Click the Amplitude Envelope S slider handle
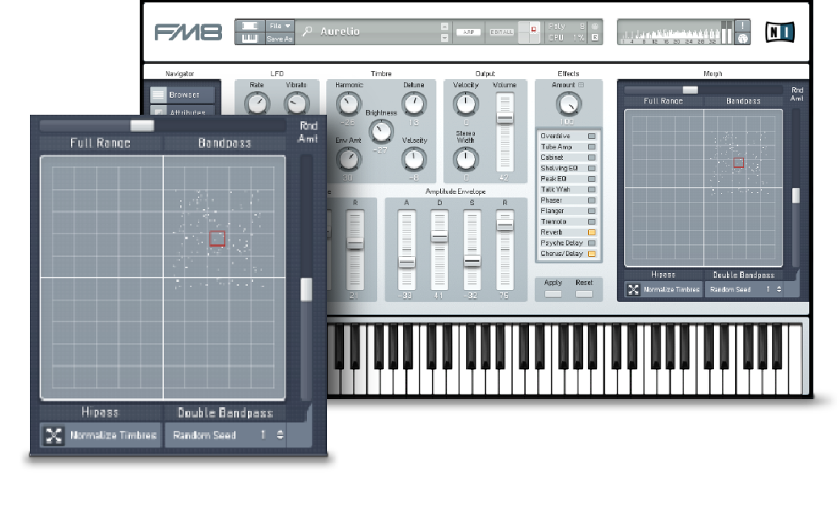The height and width of the screenshot is (517, 840). pos(472,261)
